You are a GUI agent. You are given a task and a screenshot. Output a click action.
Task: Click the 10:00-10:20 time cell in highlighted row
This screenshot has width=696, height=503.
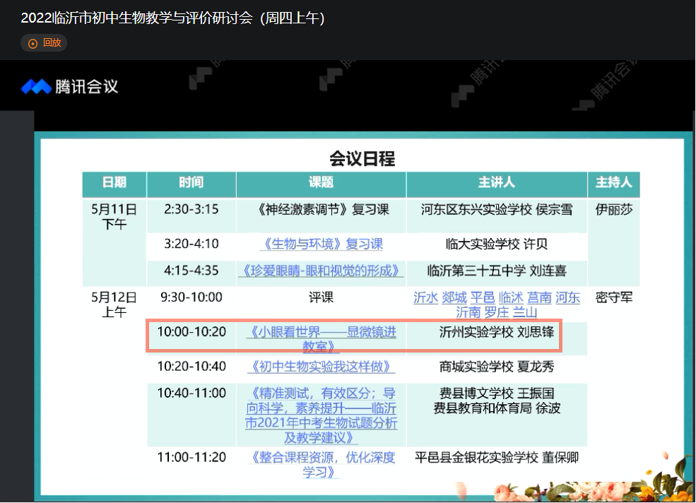[191, 332]
